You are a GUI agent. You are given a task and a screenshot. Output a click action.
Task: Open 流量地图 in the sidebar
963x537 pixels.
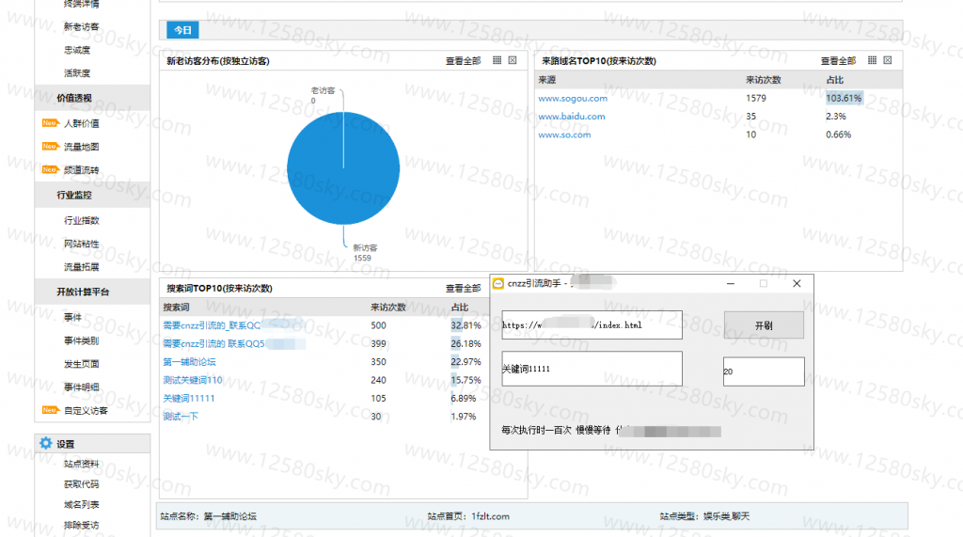tap(81, 146)
